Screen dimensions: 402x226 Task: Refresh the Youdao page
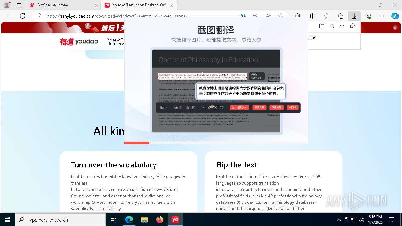pos(23,16)
